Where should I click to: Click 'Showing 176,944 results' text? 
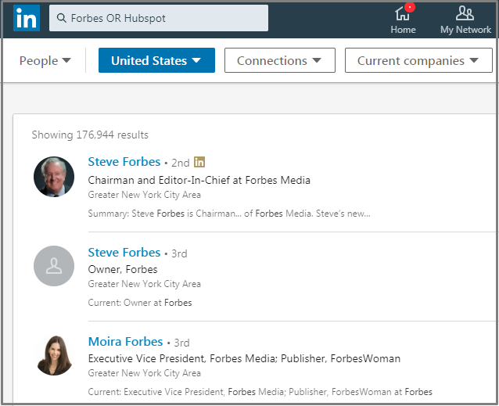90,135
